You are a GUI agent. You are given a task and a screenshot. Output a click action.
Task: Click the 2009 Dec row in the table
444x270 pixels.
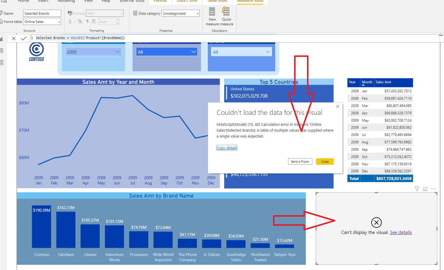tap(380, 171)
